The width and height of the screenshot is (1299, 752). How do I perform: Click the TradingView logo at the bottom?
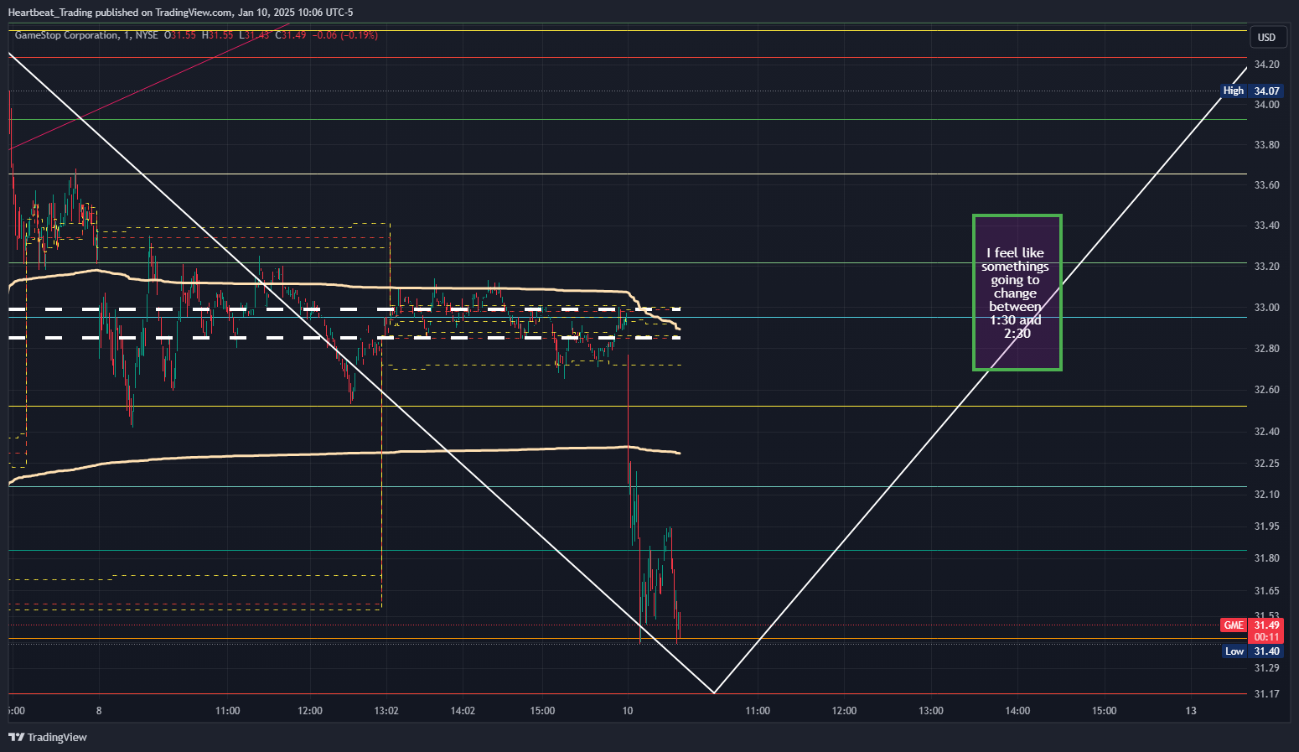click(48, 737)
